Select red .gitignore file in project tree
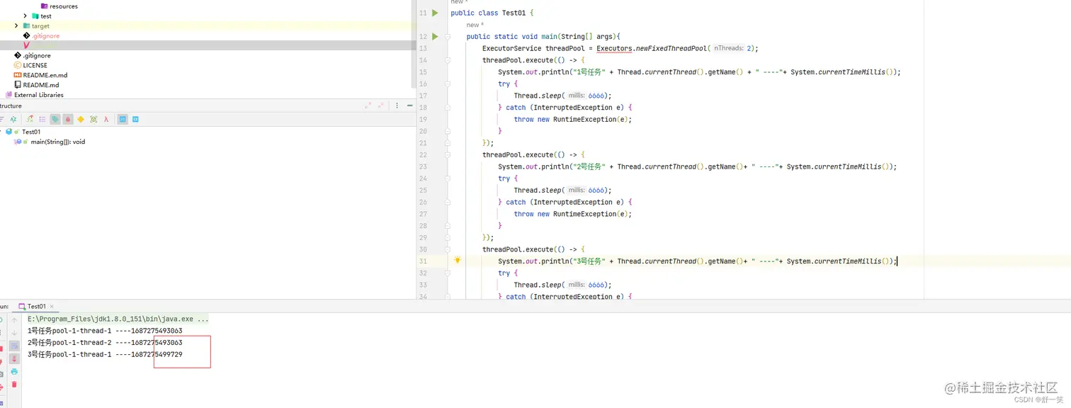Screen dimensions: 1071x408 coord(41,35)
